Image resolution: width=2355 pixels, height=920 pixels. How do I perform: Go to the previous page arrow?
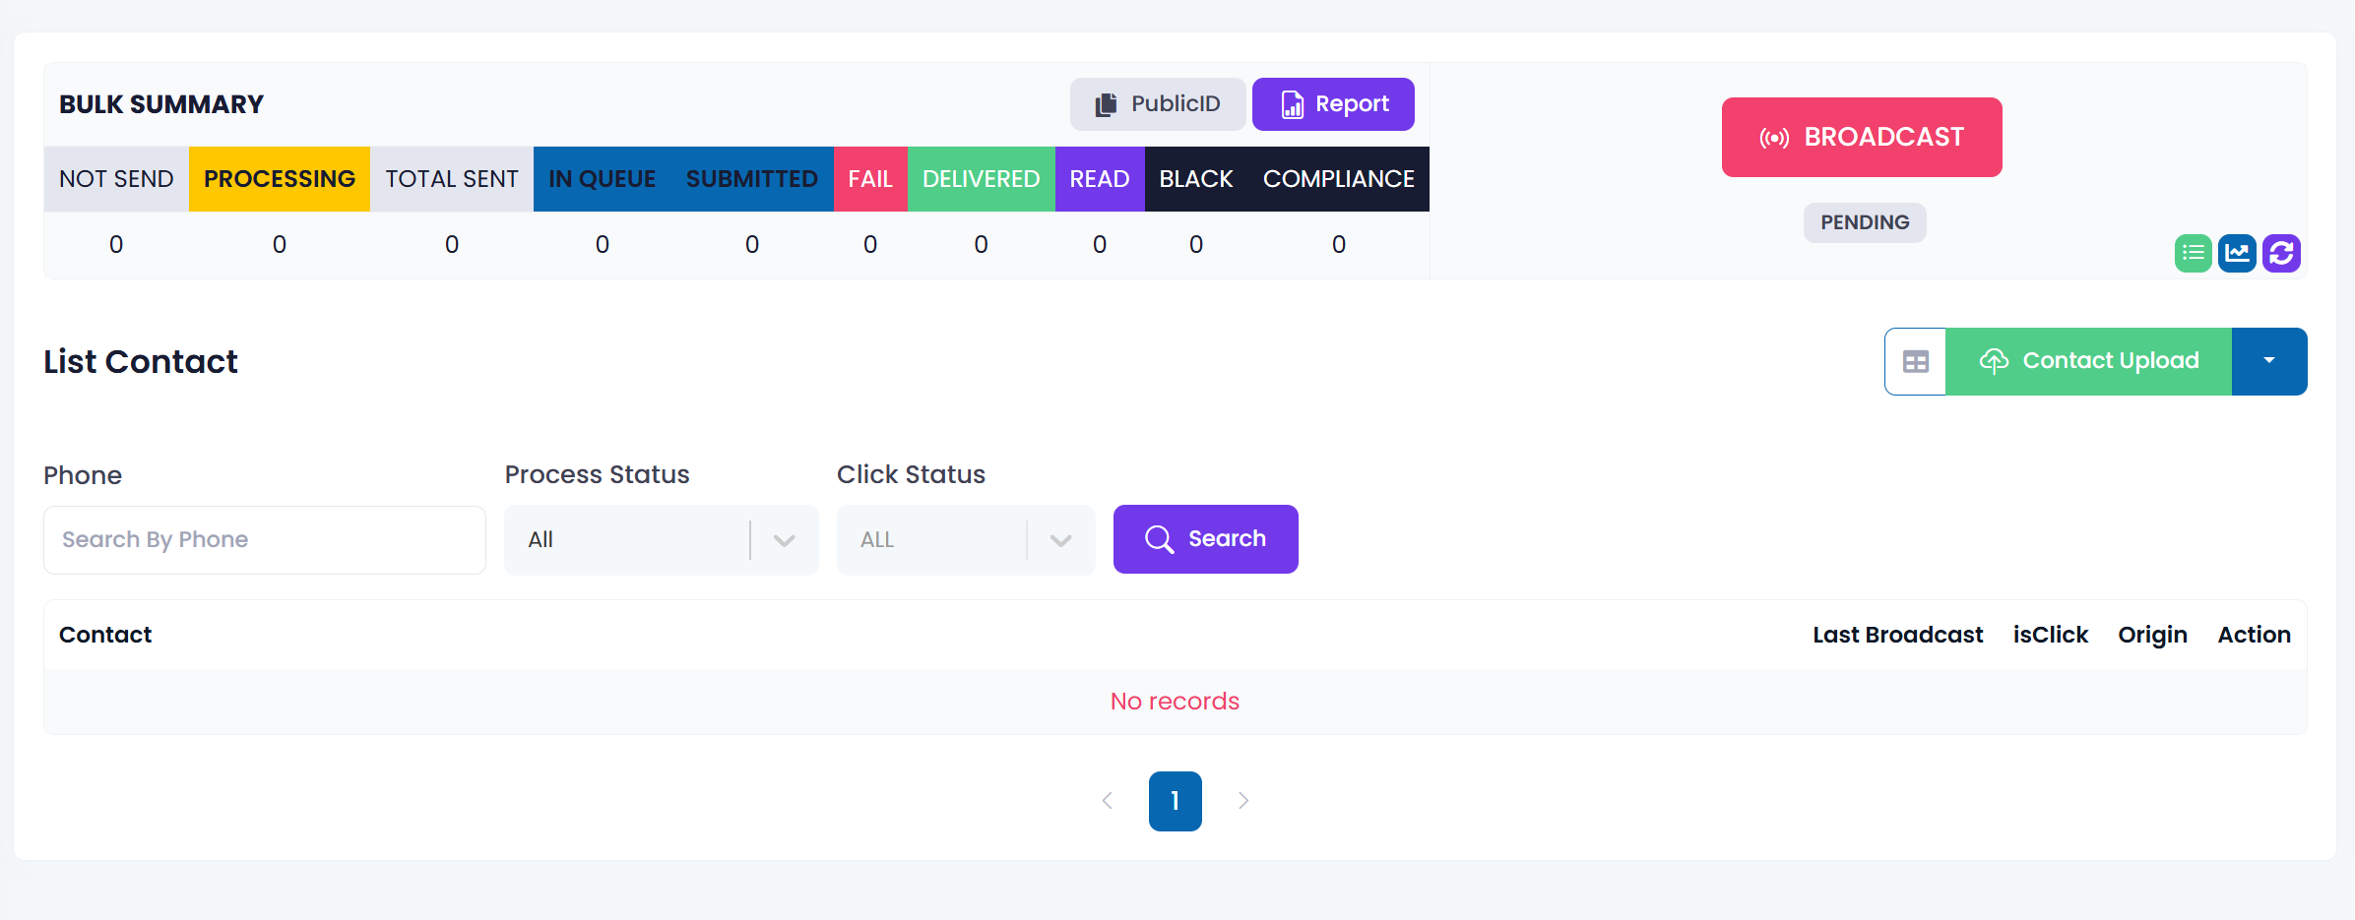click(1108, 801)
